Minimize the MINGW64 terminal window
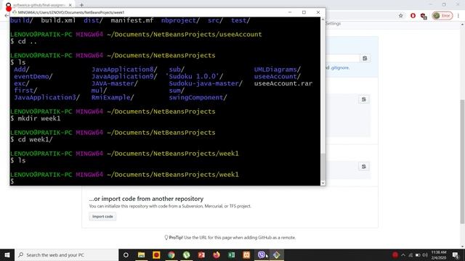Image resolution: width=465 pixels, height=261 pixels. coord(290,12)
